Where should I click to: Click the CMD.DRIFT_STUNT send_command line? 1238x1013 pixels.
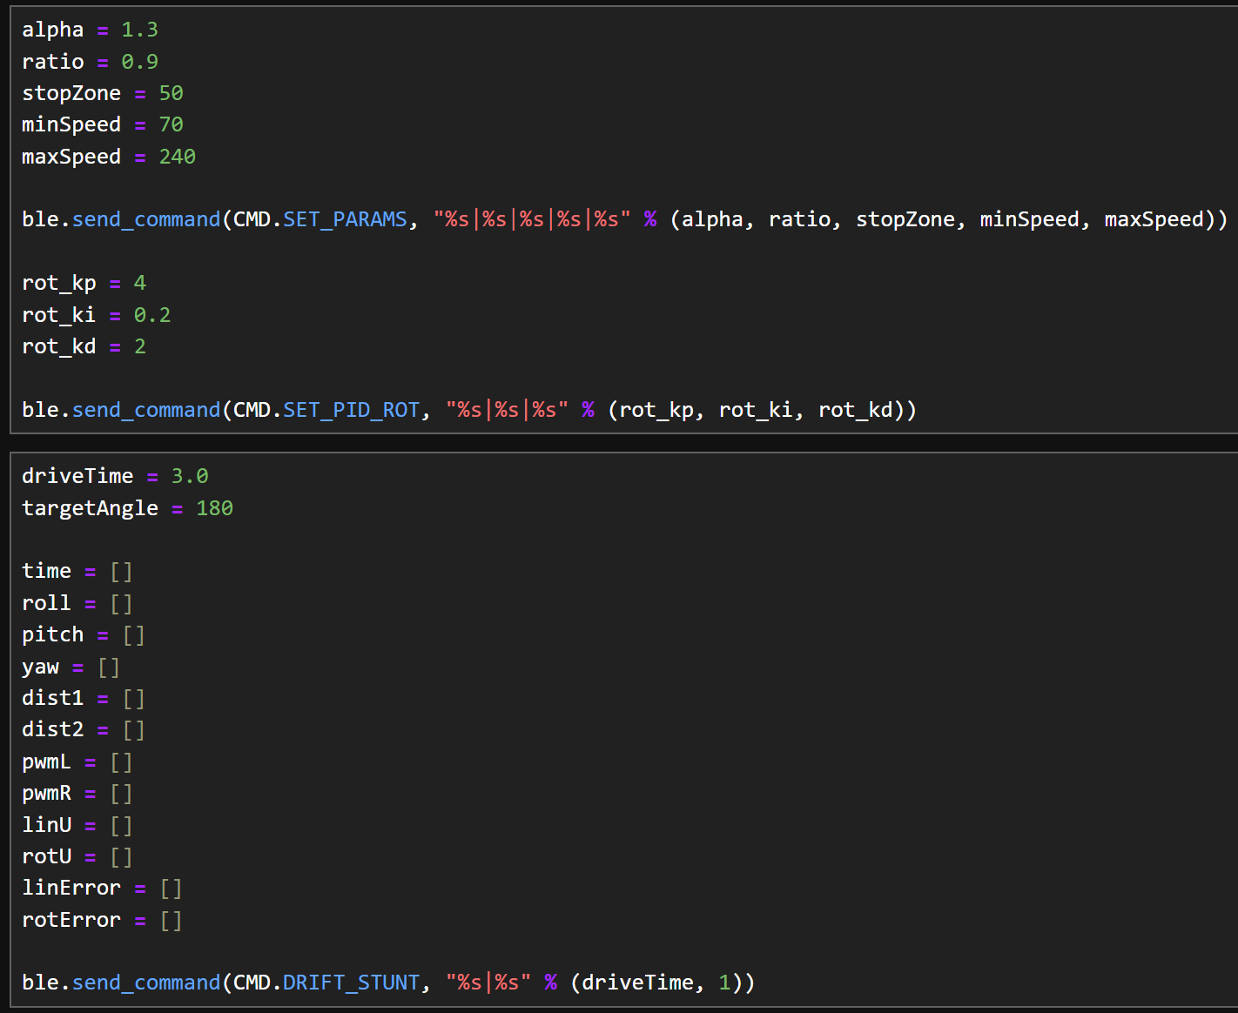(x=388, y=983)
